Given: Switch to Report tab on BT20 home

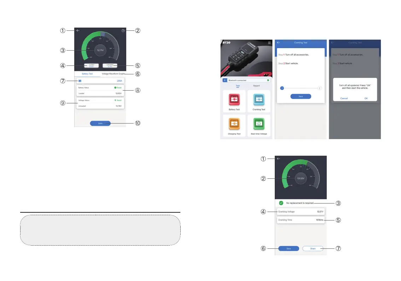Looking at the screenshot, I should click(256, 86).
